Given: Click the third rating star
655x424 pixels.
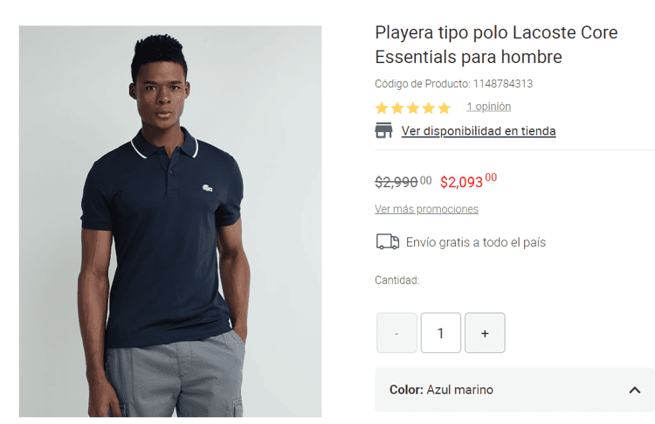Looking at the screenshot, I should (x=413, y=108).
